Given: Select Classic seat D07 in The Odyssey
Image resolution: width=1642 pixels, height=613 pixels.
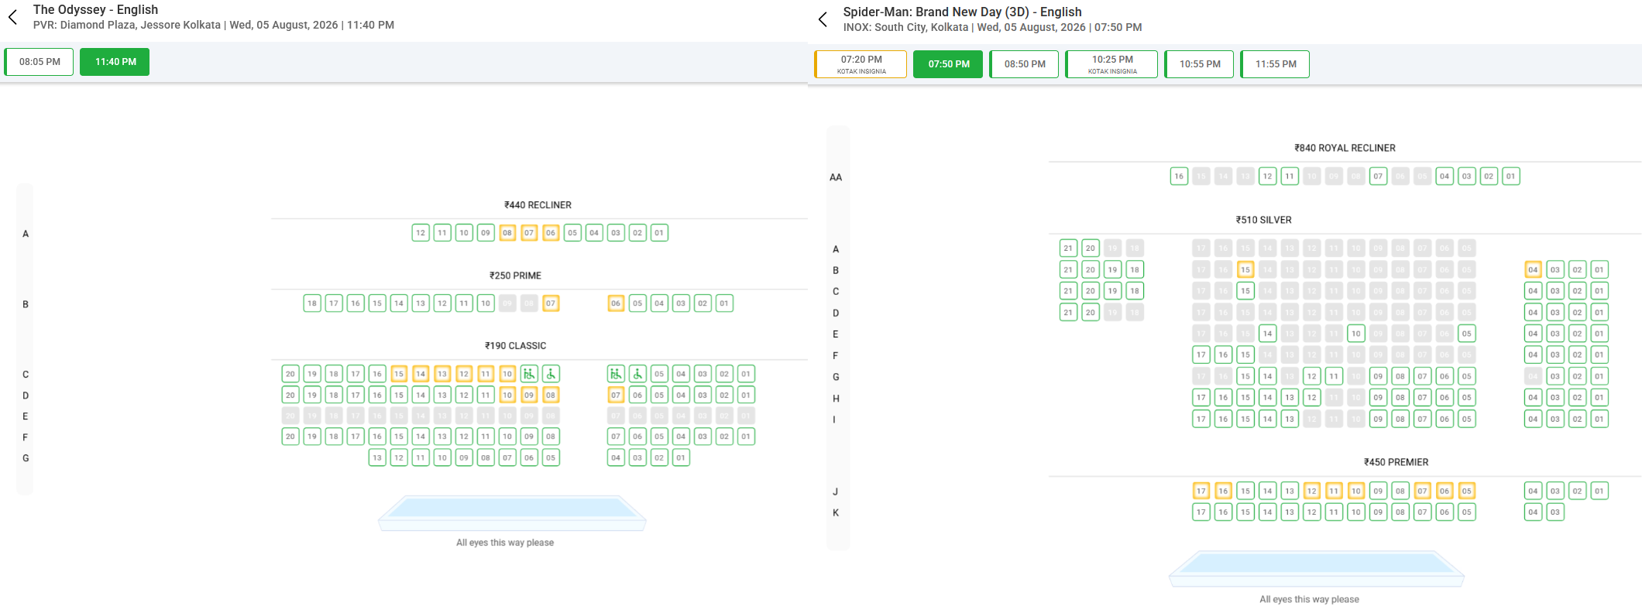Looking at the screenshot, I should point(616,395).
